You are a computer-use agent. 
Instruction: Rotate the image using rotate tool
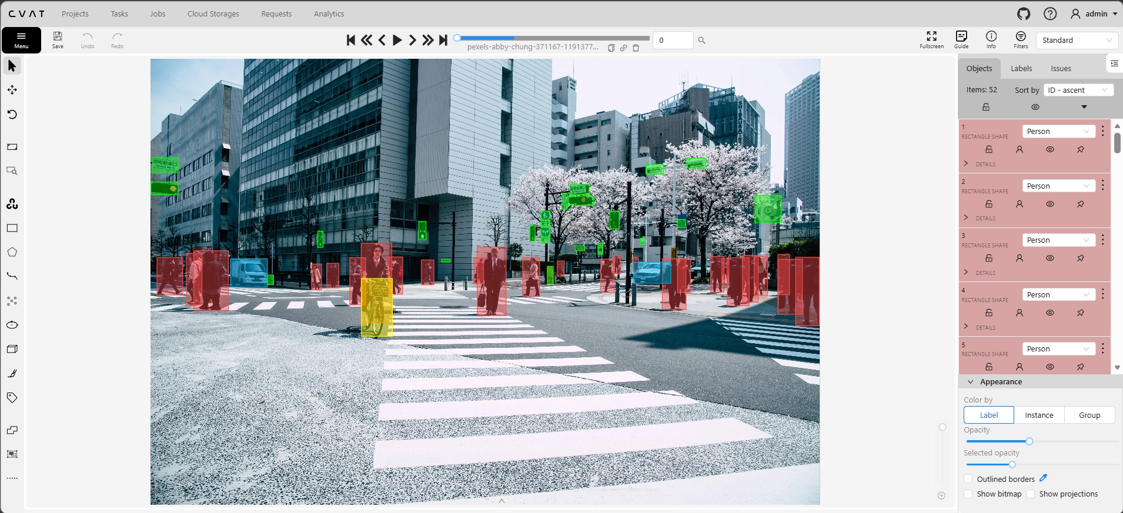pos(12,114)
